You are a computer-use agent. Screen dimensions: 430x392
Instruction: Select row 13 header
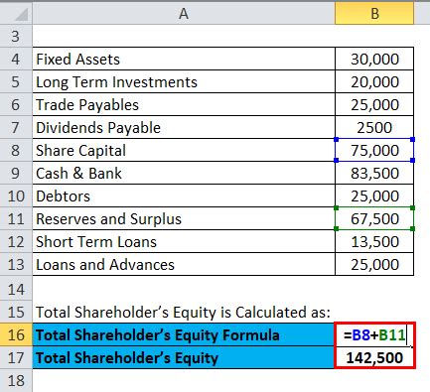pos(16,264)
